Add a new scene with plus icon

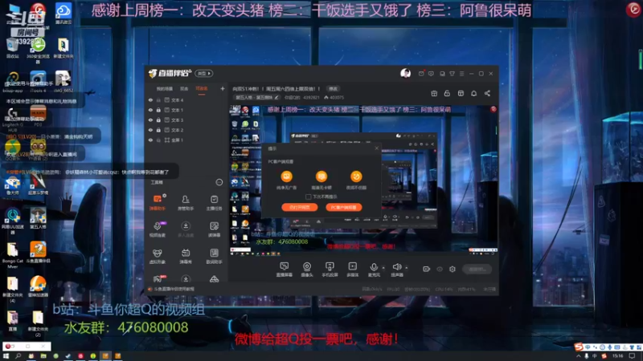[x=223, y=88]
